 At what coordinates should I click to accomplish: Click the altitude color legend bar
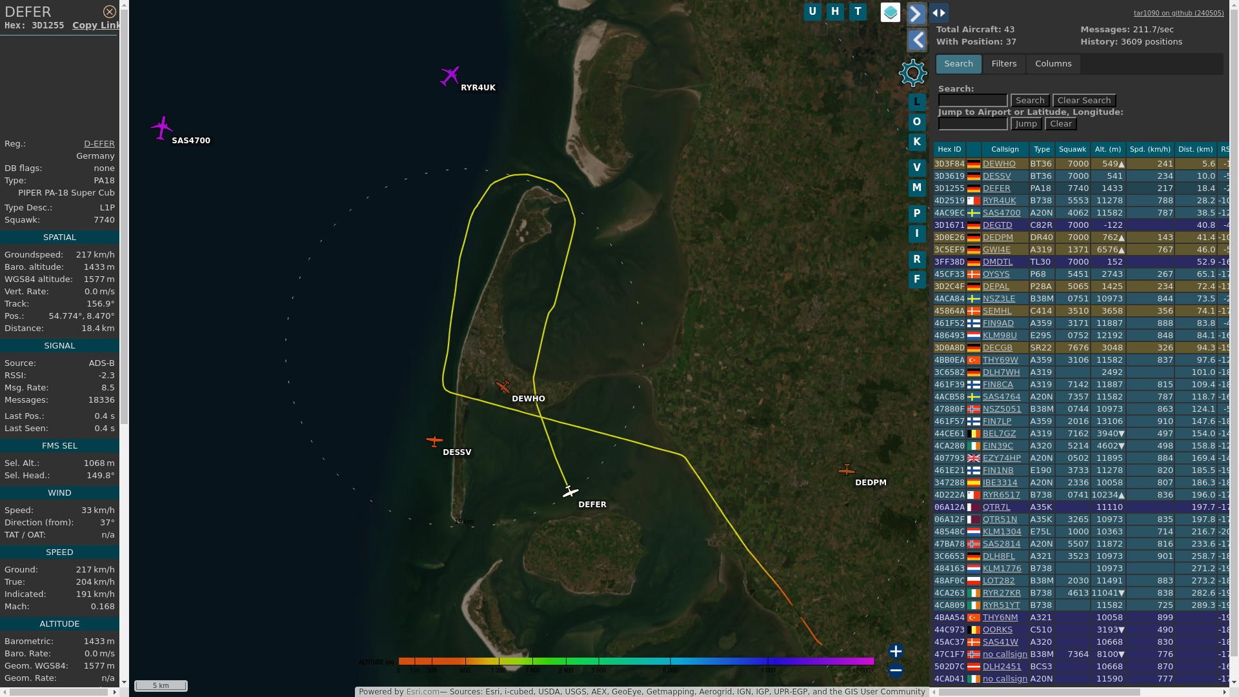(x=636, y=662)
